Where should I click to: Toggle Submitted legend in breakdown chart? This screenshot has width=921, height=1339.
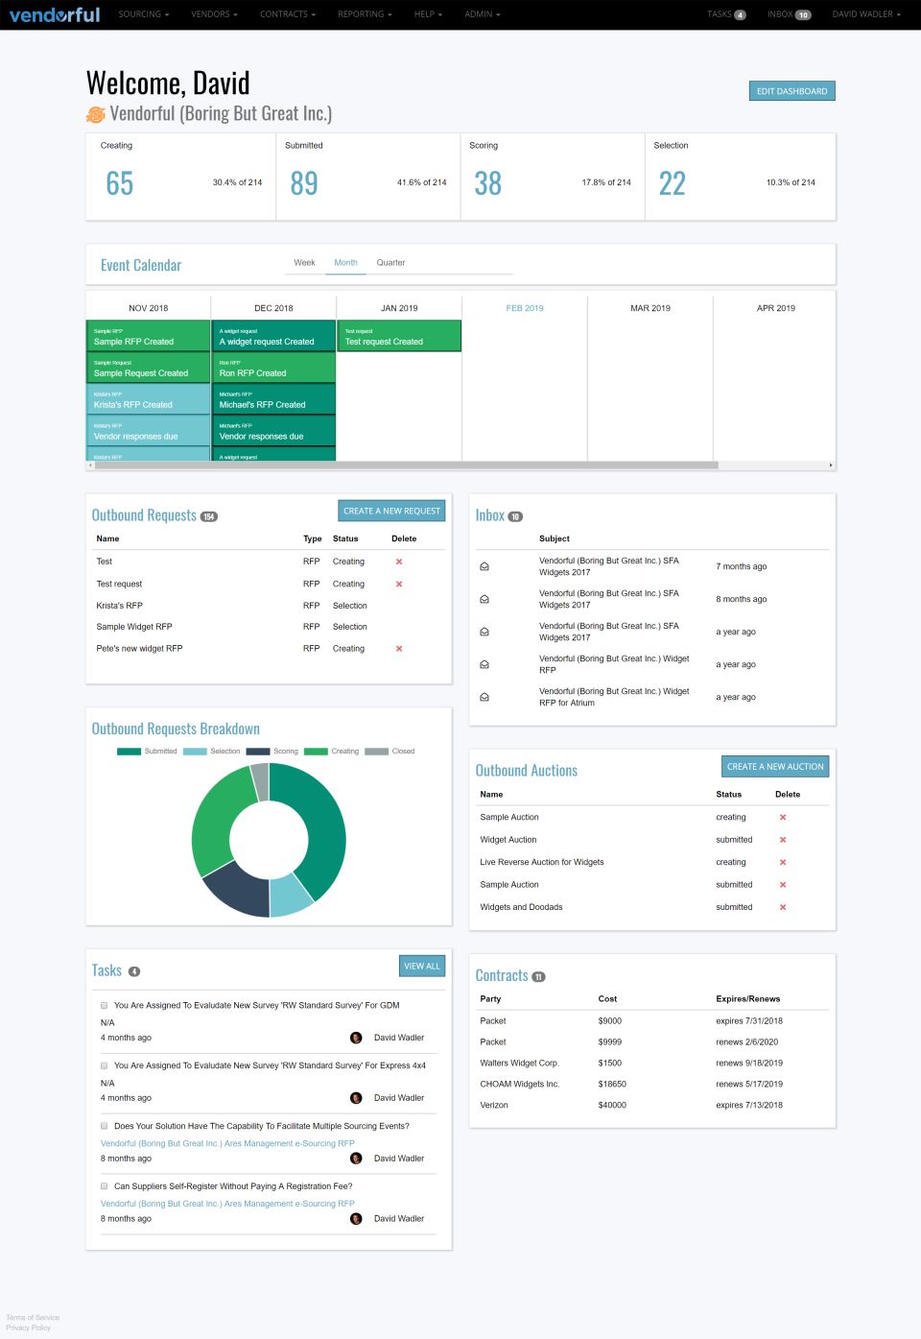coord(147,752)
